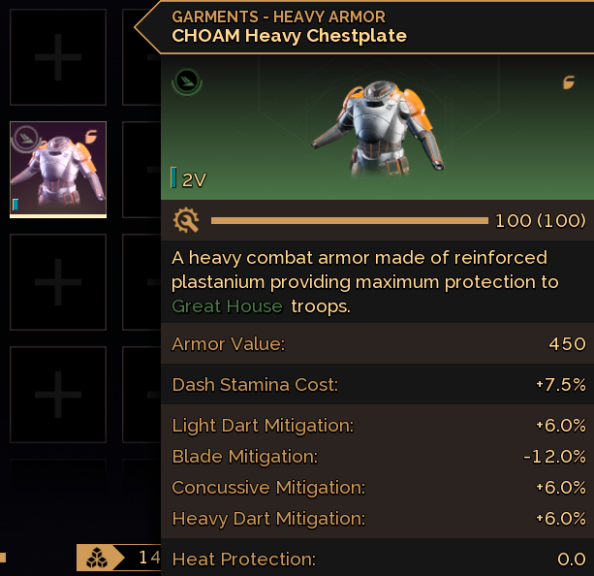Screen dimensions: 594x576
Task: Click the currency icon at the bottom
Action: (96, 558)
